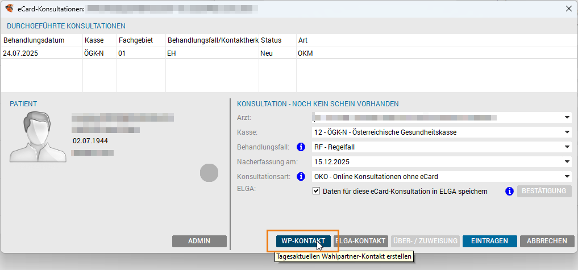Click info icon next to Bestätigung button

(x=510, y=192)
